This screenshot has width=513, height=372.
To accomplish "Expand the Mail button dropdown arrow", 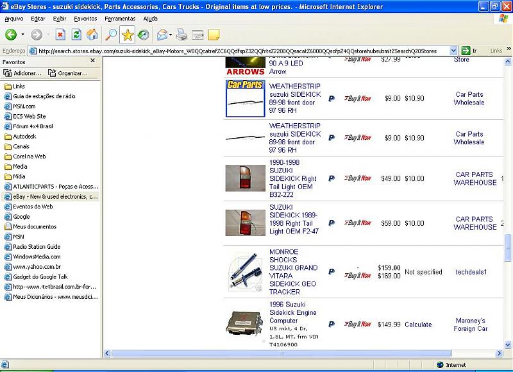I will [x=171, y=35].
